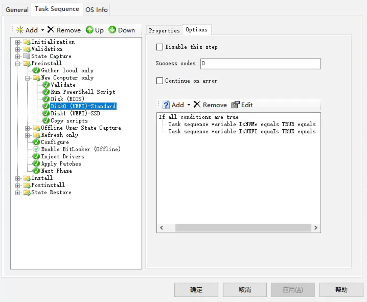Select the Enable BitLocker (Offline) step
This screenshot has height=302, width=367.
pos(81,149)
